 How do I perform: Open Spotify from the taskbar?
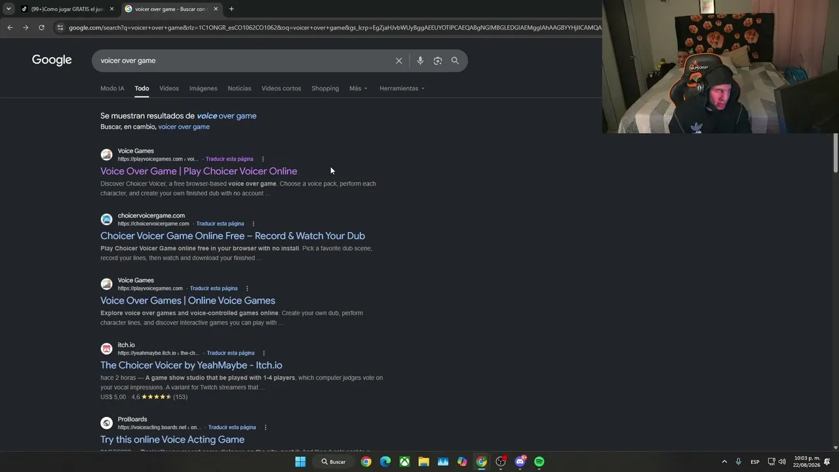tap(539, 462)
